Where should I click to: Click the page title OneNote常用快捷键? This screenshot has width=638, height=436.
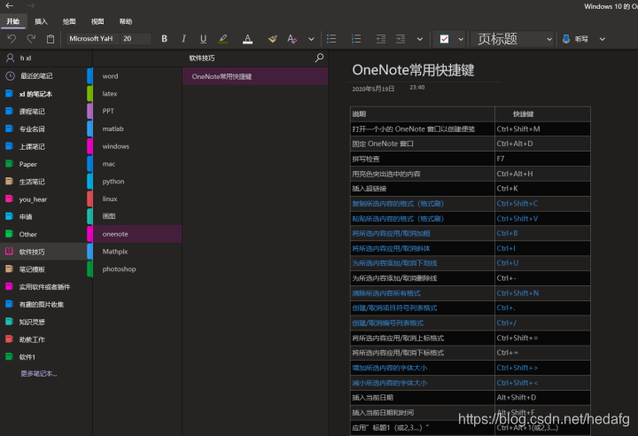point(413,70)
